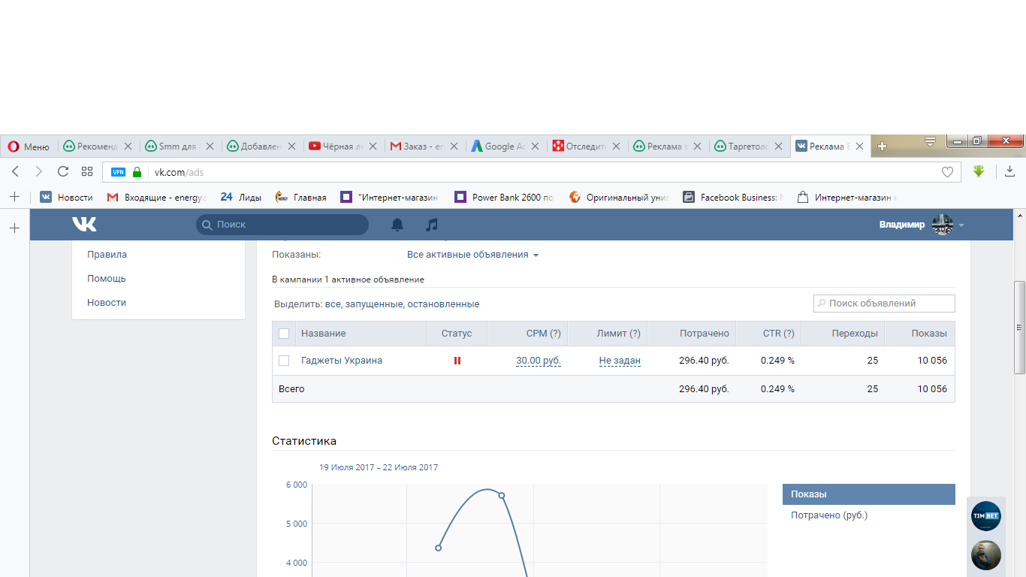Bookmark page with the heart icon
The image size is (1026, 577).
pyautogui.click(x=947, y=172)
